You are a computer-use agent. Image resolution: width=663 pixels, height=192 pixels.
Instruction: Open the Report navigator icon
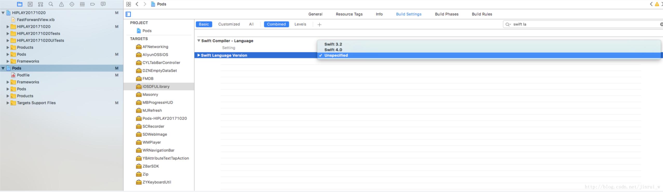[x=103, y=4]
